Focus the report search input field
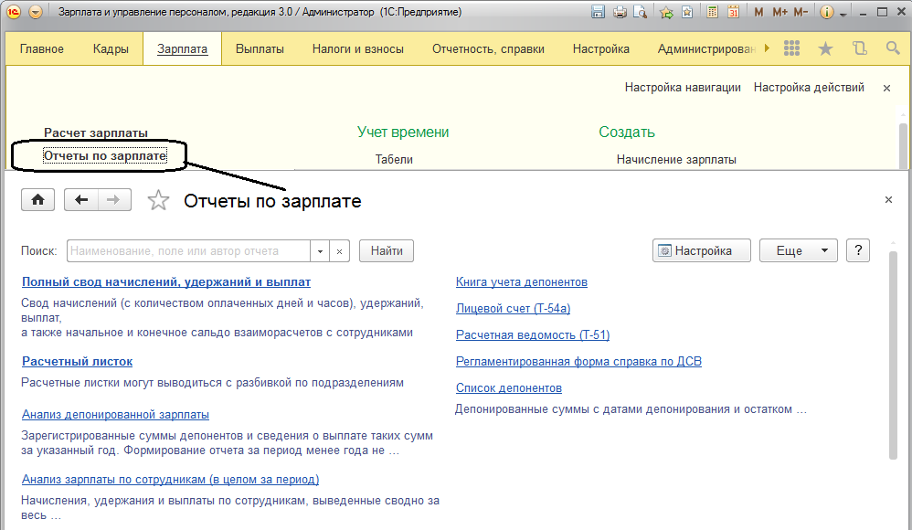 (x=188, y=250)
